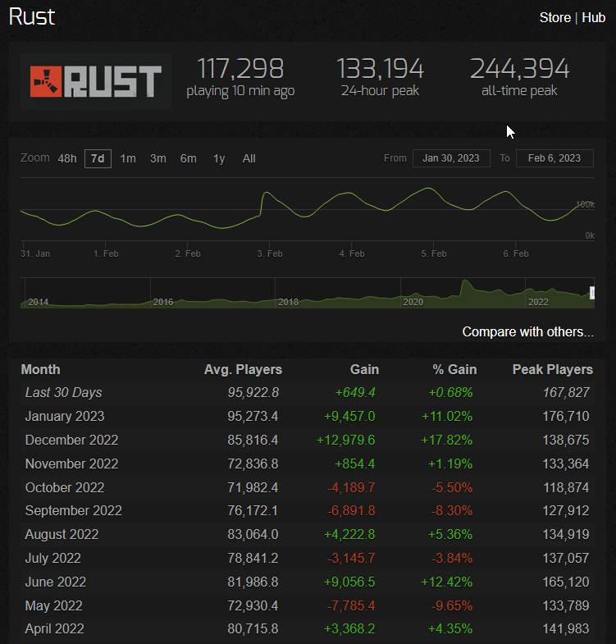Switch chart zoom to 1m
The image size is (616, 644).
tap(128, 158)
